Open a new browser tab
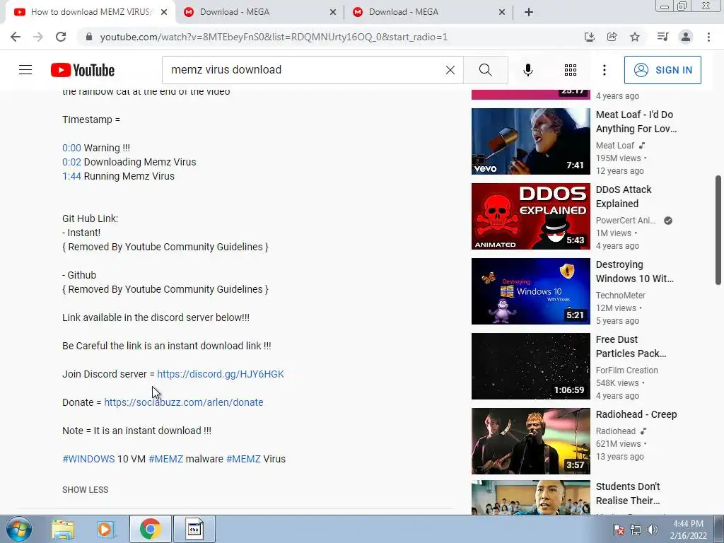This screenshot has height=543, width=724. [529, 13]
